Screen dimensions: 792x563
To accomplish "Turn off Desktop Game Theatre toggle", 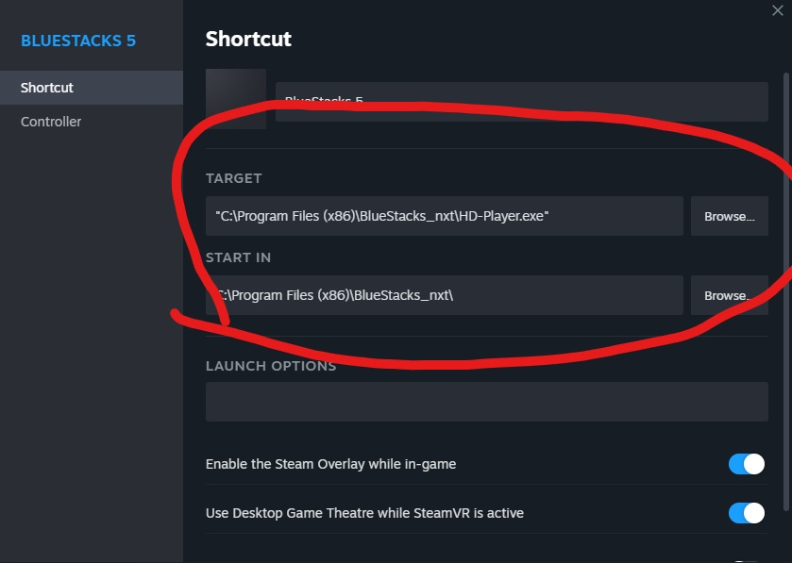I will [x=746, y=513].
